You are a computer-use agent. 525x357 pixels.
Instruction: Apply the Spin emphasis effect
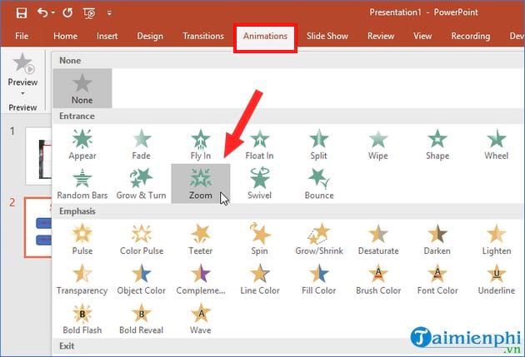259,239
